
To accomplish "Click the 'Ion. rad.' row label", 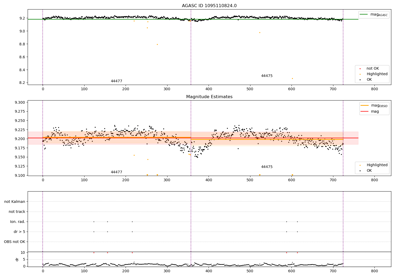I will tap(18, 222).
